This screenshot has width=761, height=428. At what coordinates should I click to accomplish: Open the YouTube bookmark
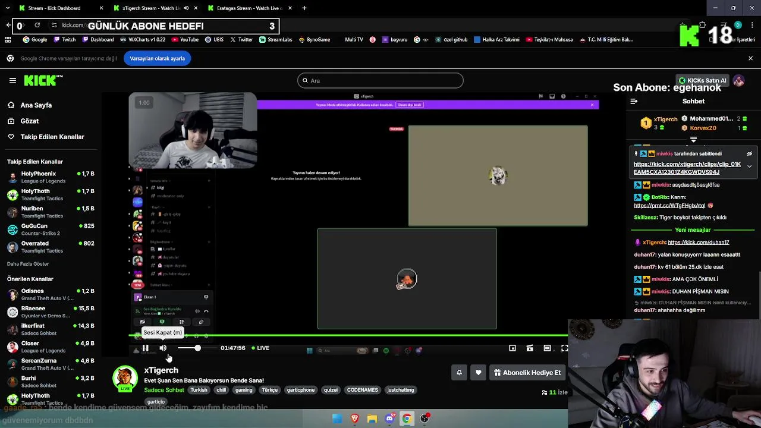[x=185, y=40]
